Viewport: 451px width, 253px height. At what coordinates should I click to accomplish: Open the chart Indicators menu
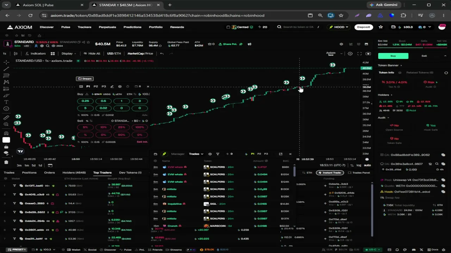[35, 53]
